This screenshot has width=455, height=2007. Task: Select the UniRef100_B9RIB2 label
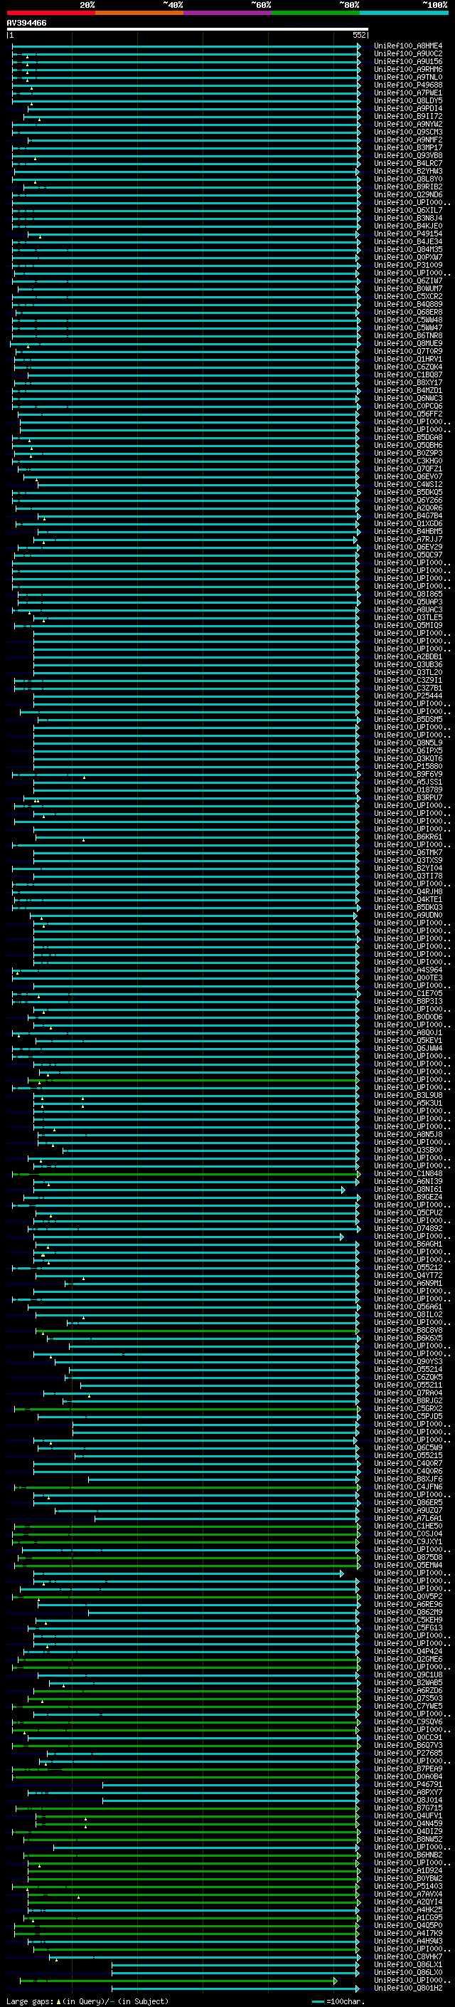tap(408, 187)
